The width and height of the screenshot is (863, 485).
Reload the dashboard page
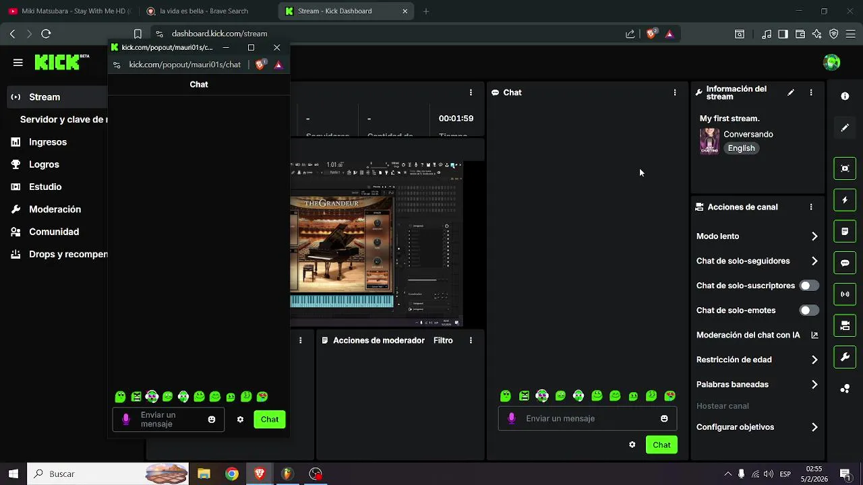click(x=46, y=34)
